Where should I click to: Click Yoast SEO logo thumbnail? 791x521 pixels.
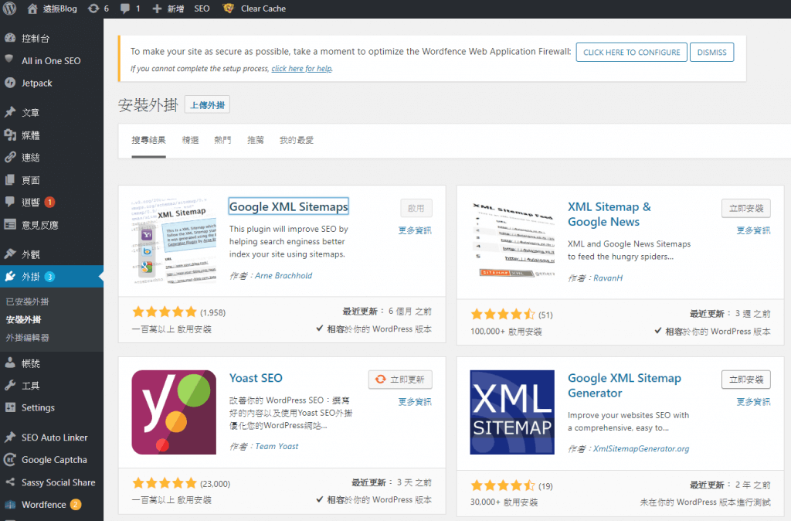coord(174,412)
